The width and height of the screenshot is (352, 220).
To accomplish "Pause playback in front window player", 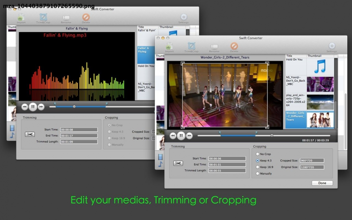I will coord(181,136).
